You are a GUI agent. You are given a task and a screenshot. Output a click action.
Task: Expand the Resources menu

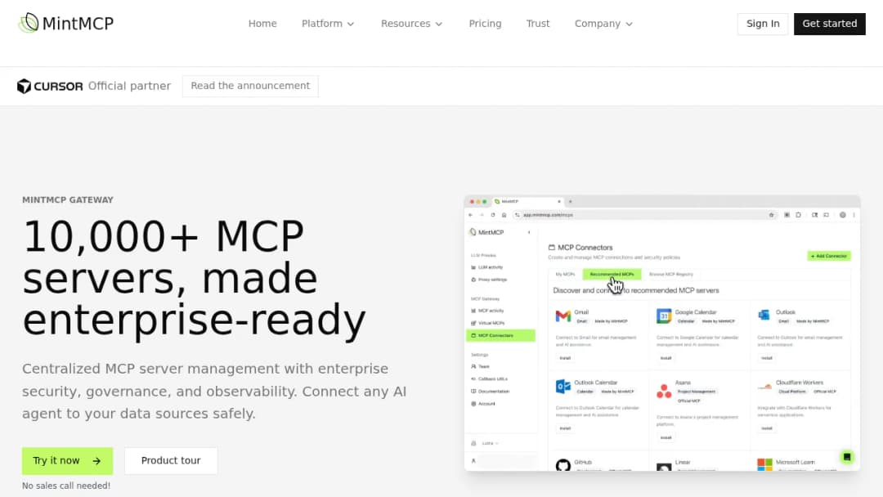(411, 24)
